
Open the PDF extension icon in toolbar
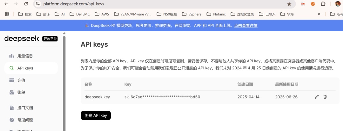coord(303,4)
